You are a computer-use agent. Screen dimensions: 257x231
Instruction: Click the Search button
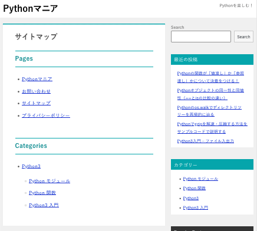pyautogui.click(x=243, y=37)
